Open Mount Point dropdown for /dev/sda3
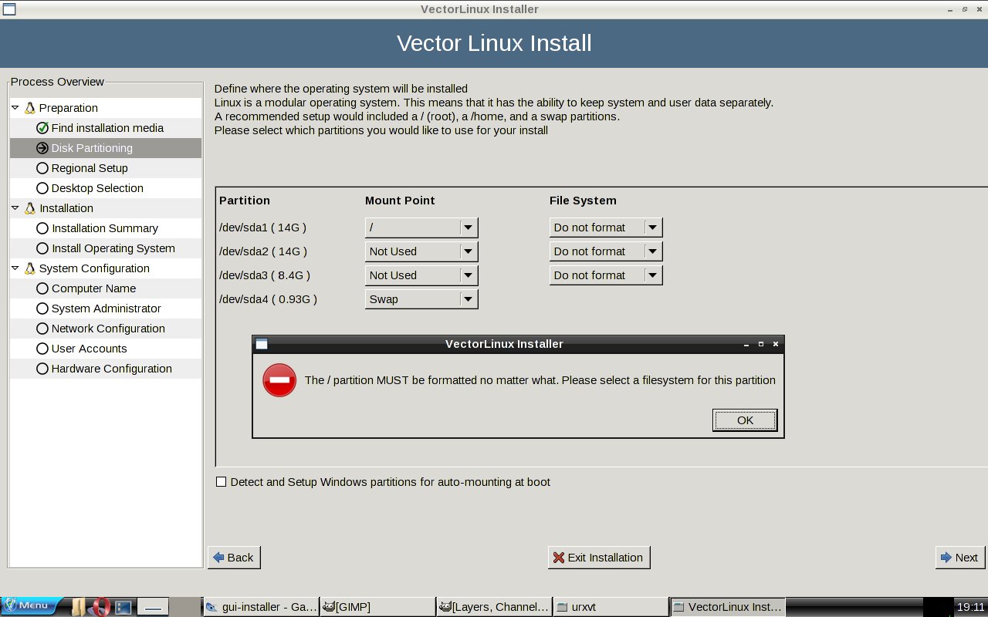 [421, 275]
